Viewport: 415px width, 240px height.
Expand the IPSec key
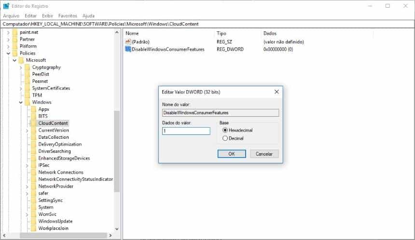tap(27, 165)
